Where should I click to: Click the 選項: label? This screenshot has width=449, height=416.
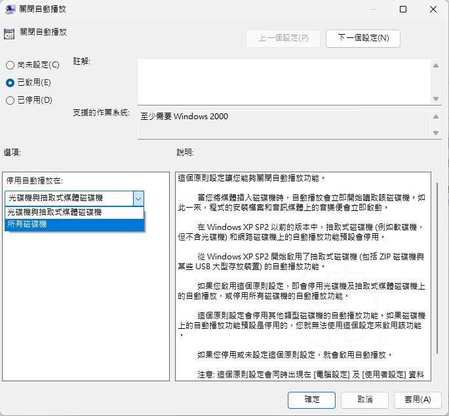pyautogui.click(x=12, y=153)
